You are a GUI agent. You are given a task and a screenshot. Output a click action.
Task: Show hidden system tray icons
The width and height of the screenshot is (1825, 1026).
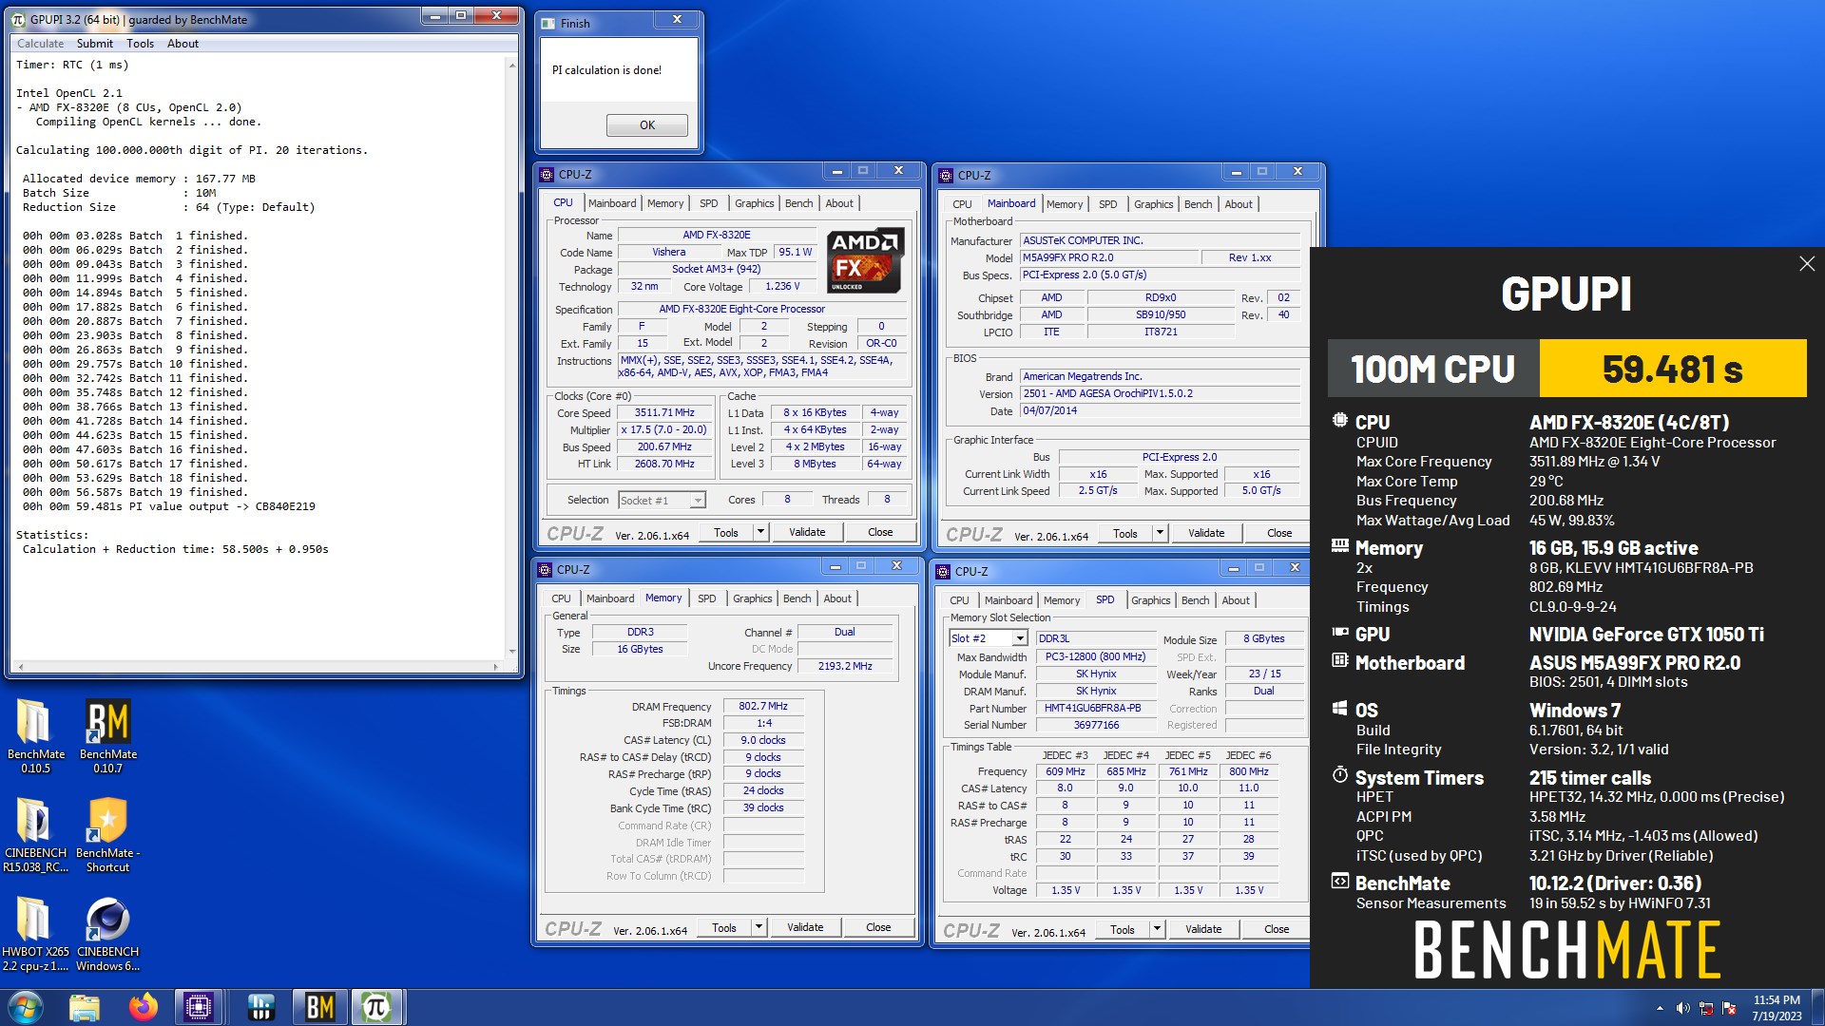1660,1008
